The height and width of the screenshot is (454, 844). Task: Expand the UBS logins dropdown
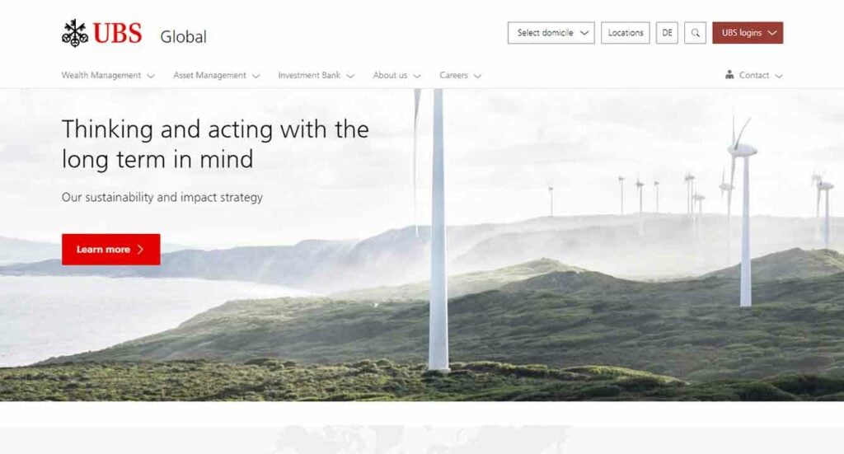[748, 33]
